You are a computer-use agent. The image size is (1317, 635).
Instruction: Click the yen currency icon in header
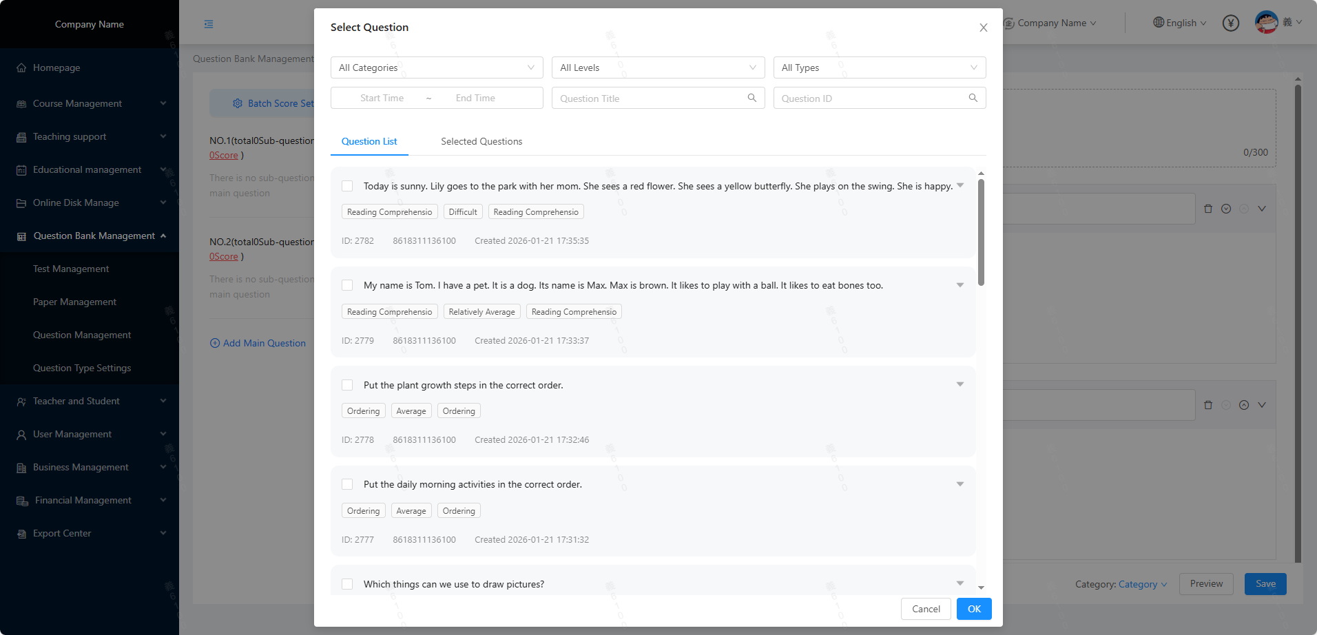click(x=1230, y=23)
